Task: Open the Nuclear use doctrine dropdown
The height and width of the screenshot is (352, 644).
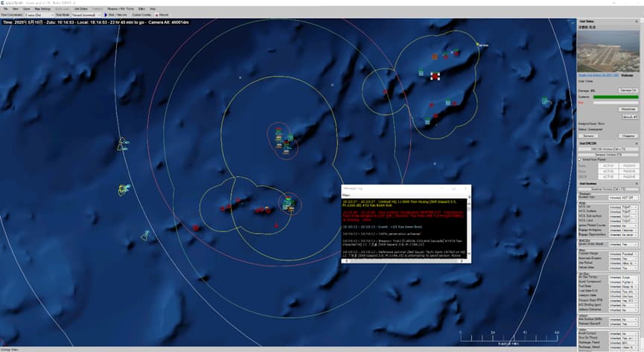Action: click(623, 198)
